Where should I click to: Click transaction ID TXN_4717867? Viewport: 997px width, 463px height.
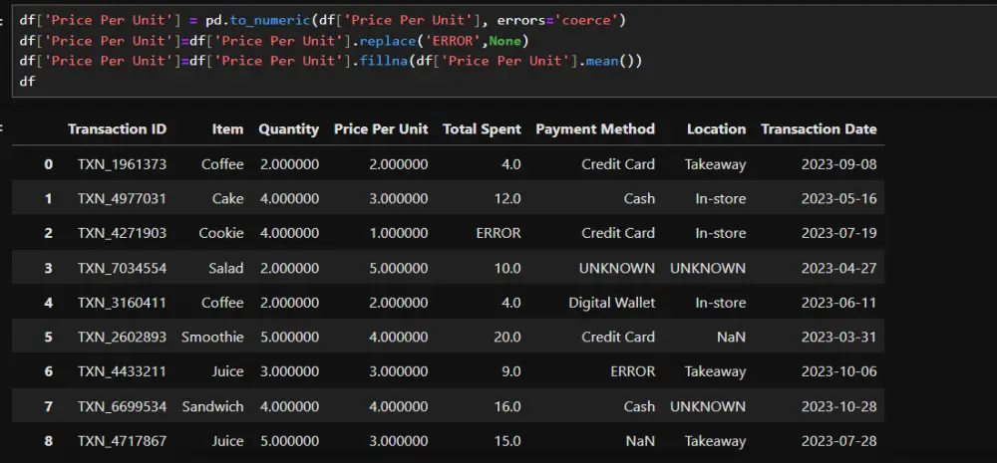[122, 441]
